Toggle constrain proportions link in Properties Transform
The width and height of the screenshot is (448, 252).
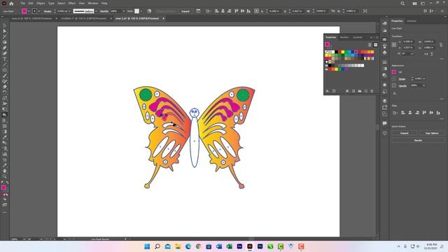(441, 45)
